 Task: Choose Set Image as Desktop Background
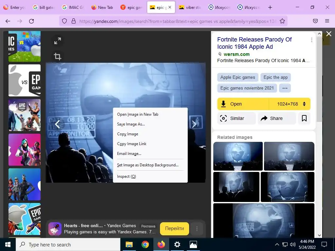150,165
